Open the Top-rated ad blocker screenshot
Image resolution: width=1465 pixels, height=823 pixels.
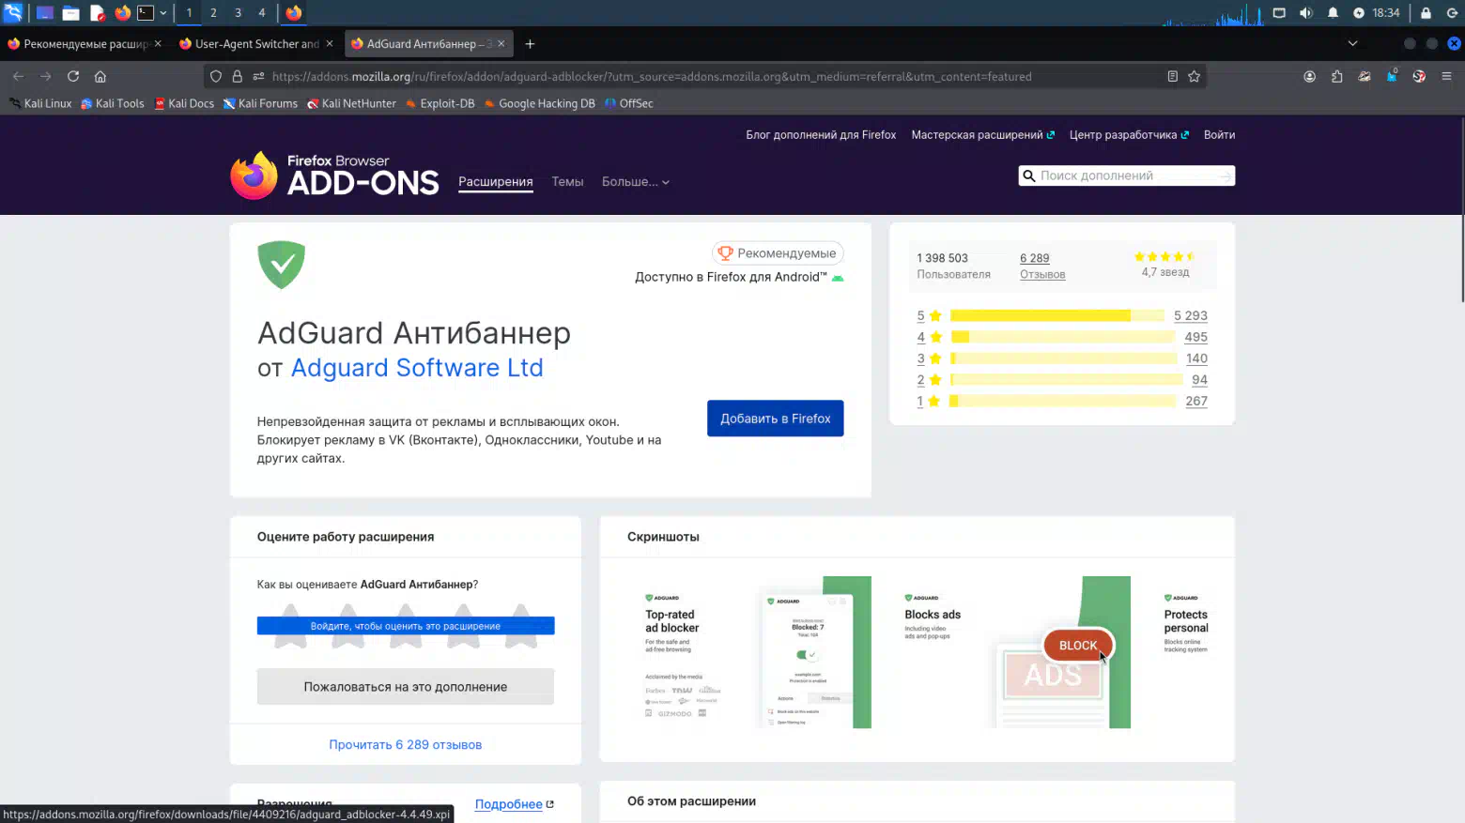click(749, 652)
